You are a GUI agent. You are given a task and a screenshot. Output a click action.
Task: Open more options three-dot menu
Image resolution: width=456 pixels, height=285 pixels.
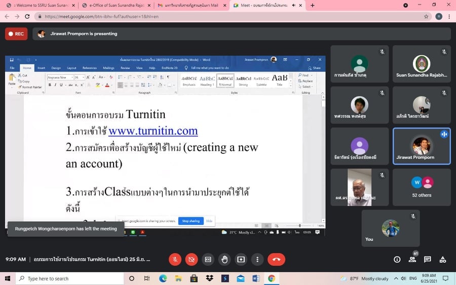point(257,259)
